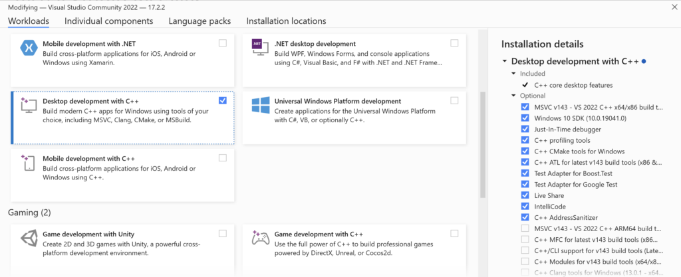
Task: Uncheck C++ ATL for latest v143 build tools
Action: click(525, 162)
